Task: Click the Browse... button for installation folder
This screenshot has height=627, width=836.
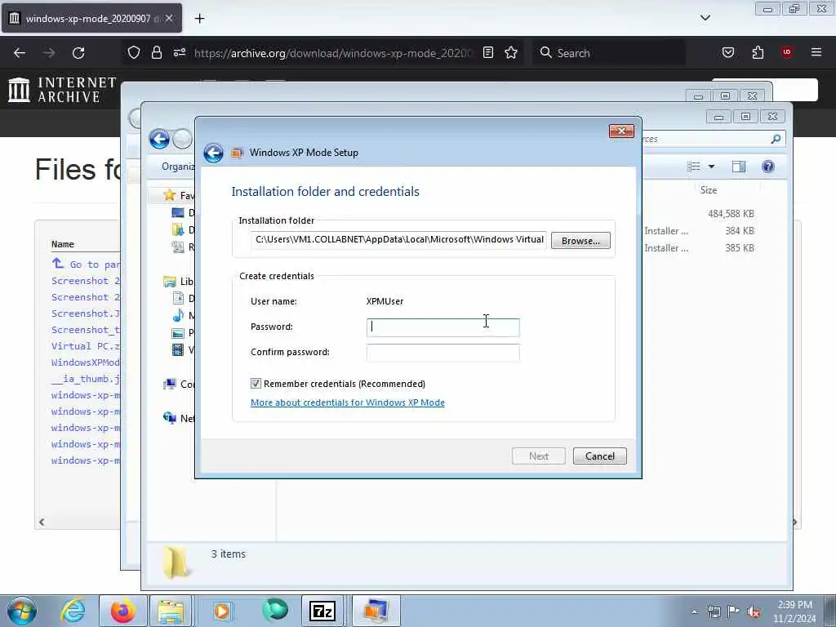Action: coord(580,241)
